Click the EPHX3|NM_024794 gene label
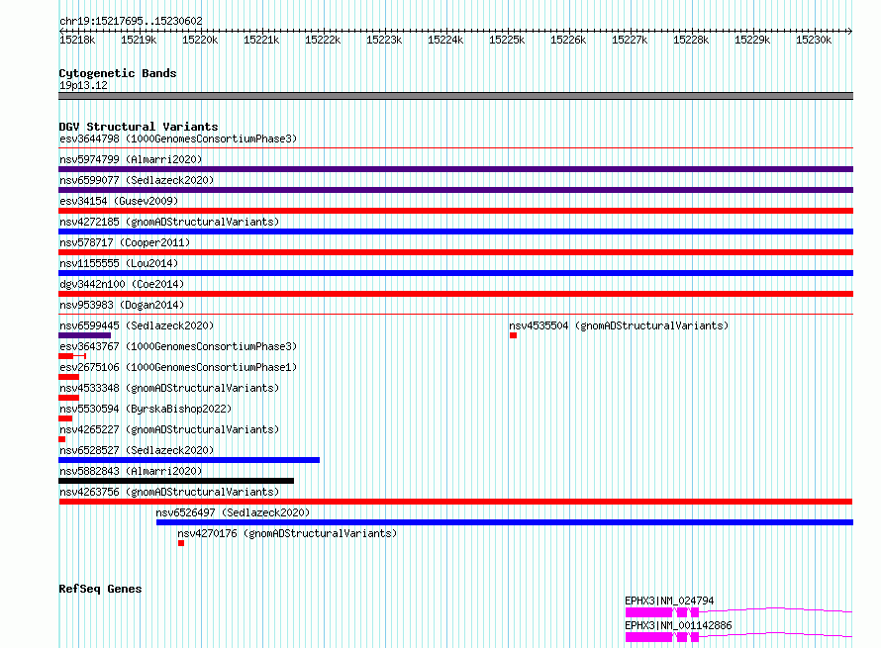Screen dimensions: 881x648 click(x=669, y=601)
